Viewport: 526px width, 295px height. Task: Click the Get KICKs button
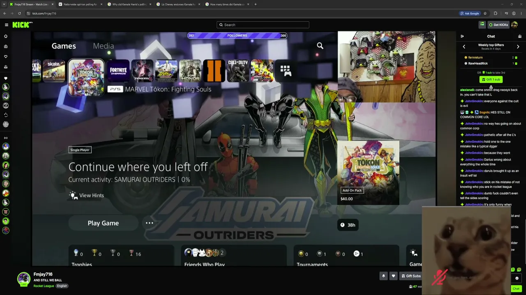498,25
